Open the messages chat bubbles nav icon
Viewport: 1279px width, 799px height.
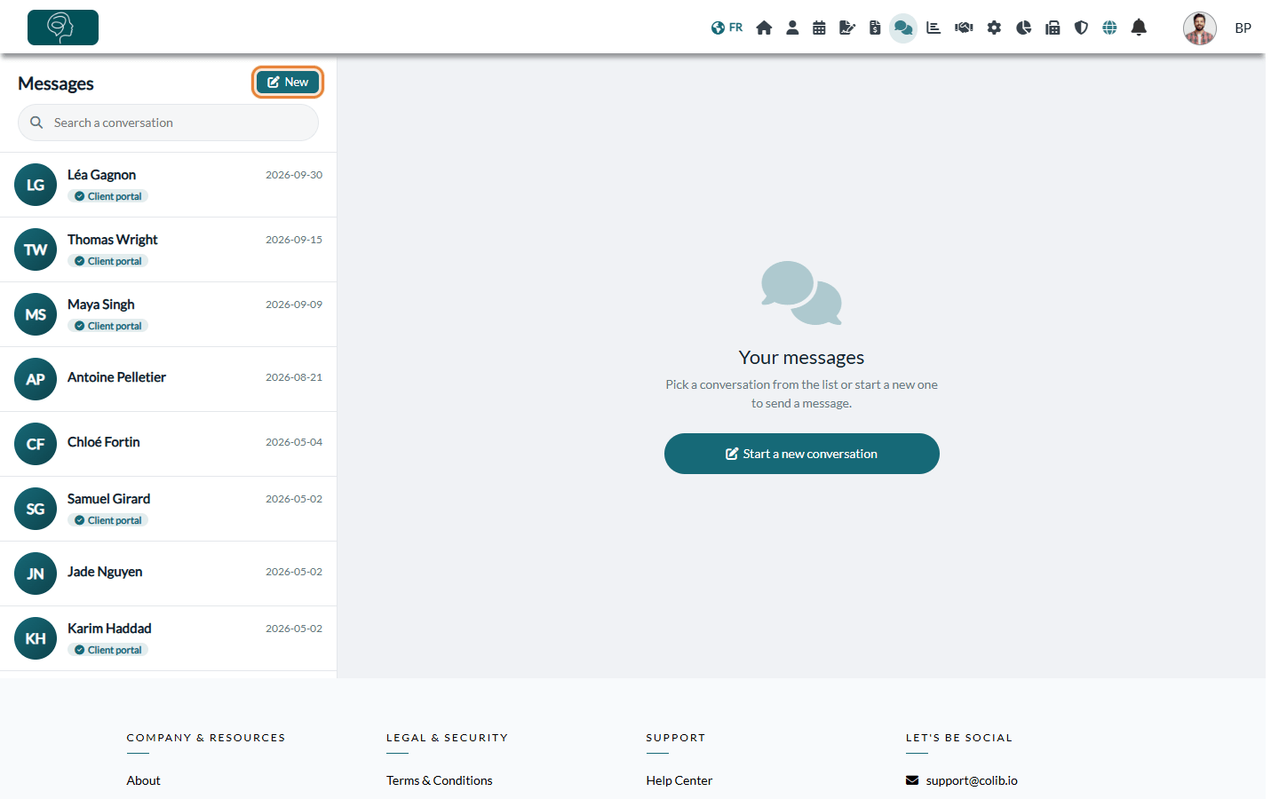(903, 28)
